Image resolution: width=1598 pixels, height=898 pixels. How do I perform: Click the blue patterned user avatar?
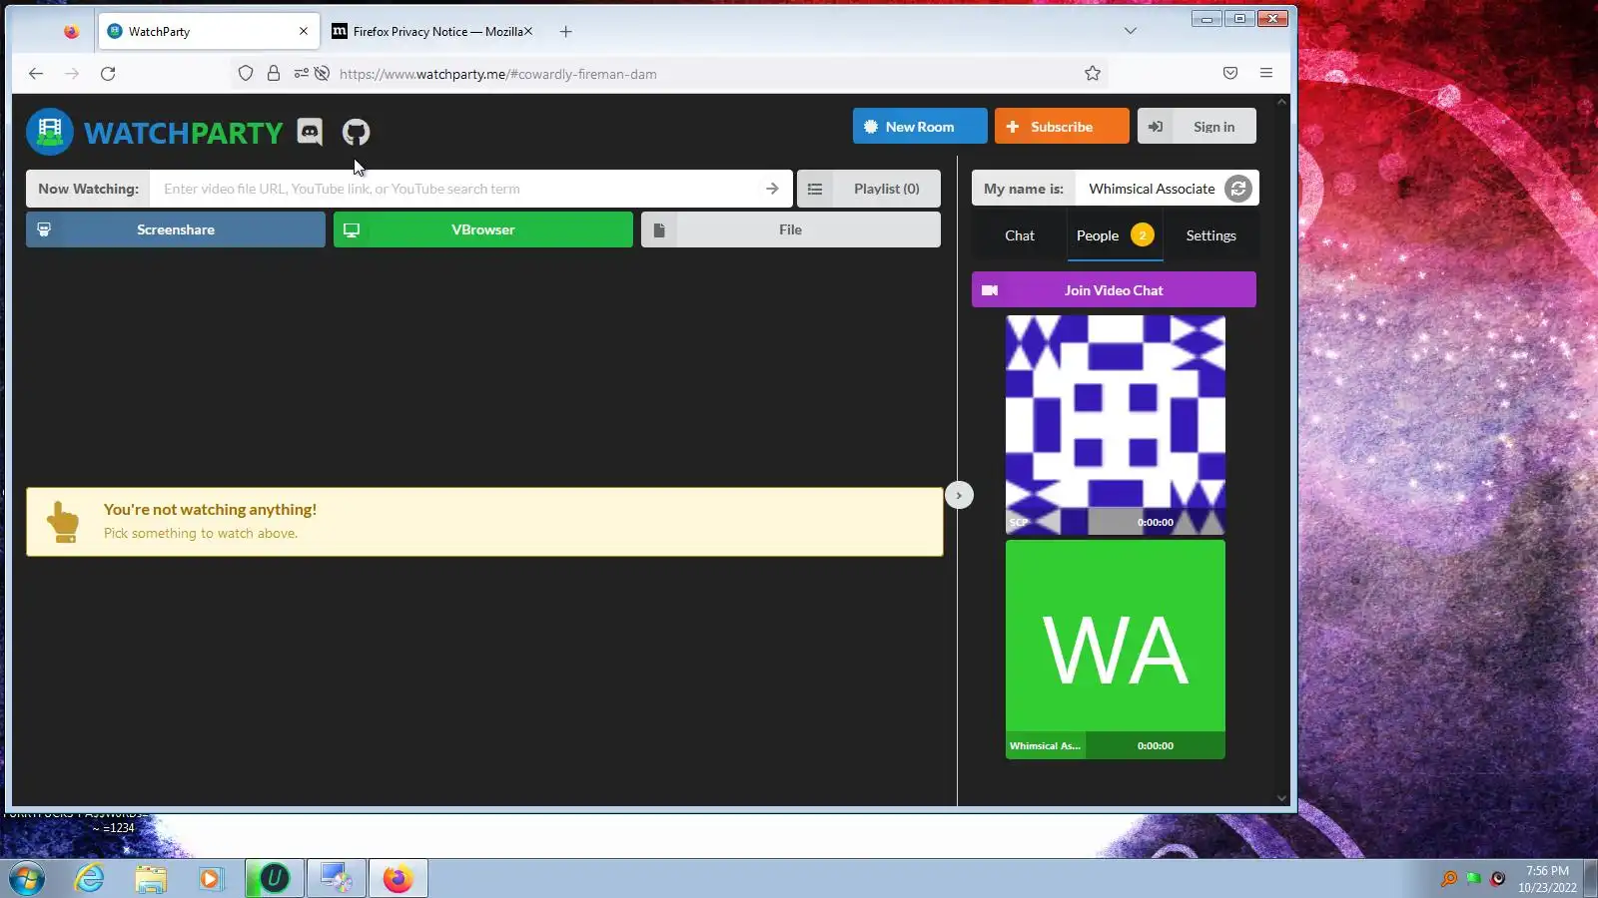click(x=1116, y=425)
